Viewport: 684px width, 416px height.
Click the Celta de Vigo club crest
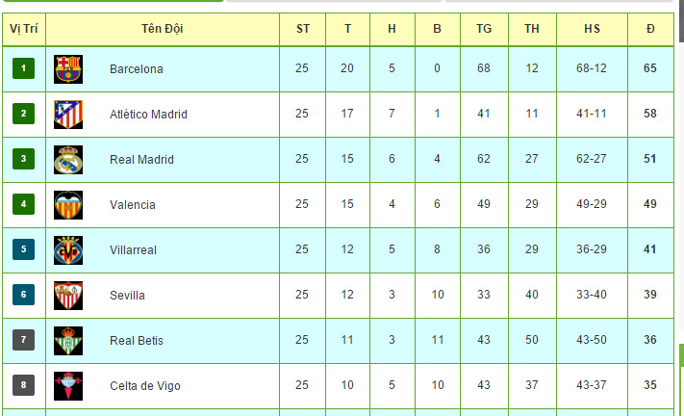pyautogui.click(x=68, y=385)
